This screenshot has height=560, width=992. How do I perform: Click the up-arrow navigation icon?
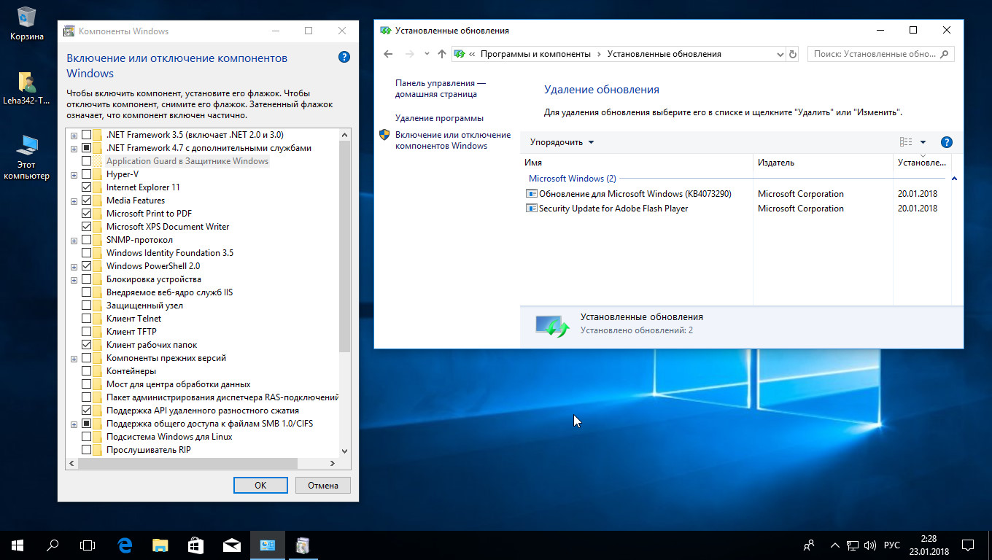[441, 54]
